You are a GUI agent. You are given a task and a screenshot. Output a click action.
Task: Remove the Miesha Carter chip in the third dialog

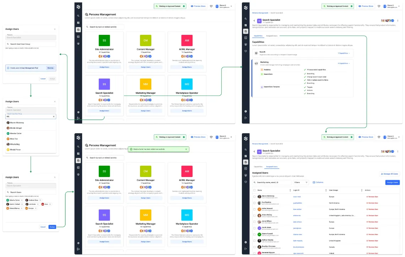(22, 200)
